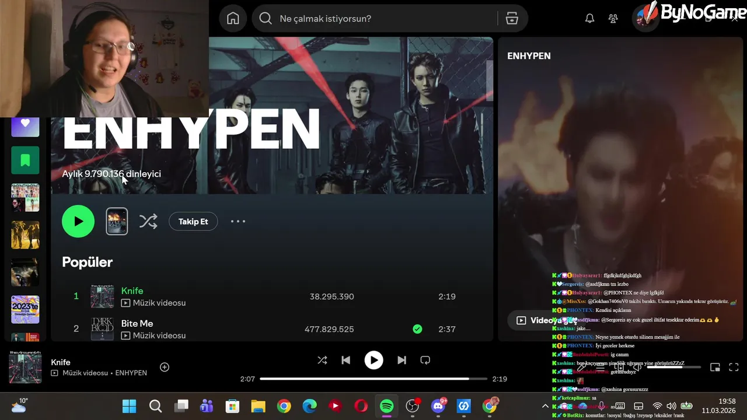Image resolution: width=747 pixels, height=420 pixels.
Task: Launch Microsoft Teams from taskbar
Action: (x=207, y=406)
